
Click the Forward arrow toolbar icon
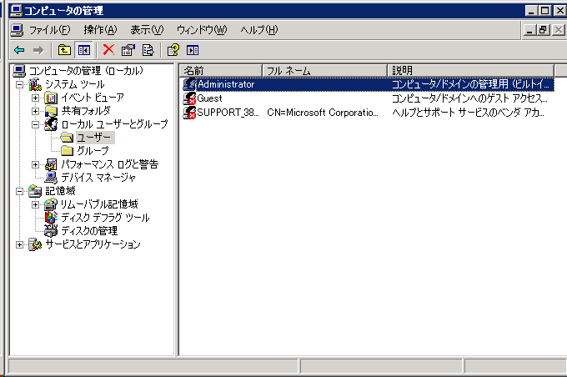(x=38, y=50)
